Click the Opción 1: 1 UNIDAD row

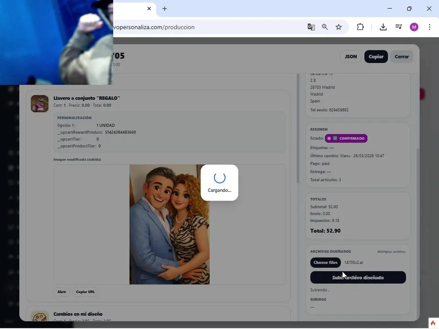point(86,125)
